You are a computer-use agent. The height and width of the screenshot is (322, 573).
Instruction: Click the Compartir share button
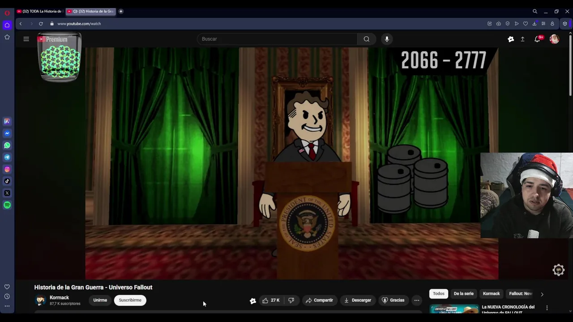point(319,301)
